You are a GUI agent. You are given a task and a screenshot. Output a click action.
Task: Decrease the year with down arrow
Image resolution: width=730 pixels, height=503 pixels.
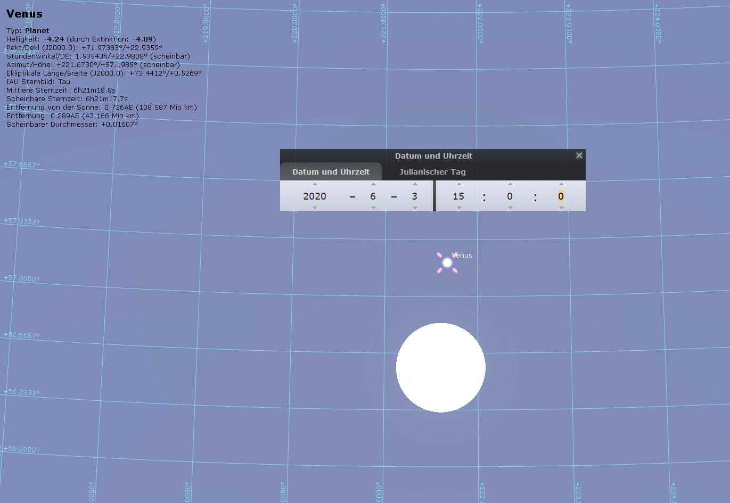(x=315, y=208)
